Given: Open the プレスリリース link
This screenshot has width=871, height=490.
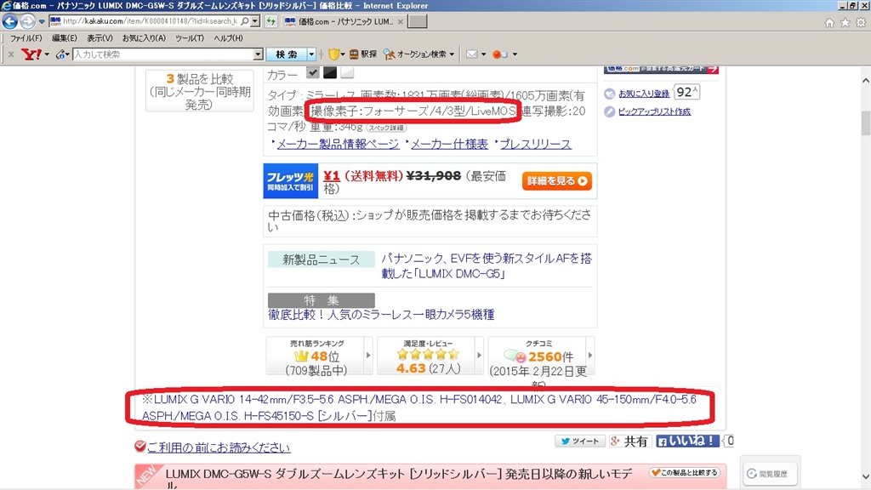Looking at the screenshot, I should pyautogui.click(x=536, y=144).
